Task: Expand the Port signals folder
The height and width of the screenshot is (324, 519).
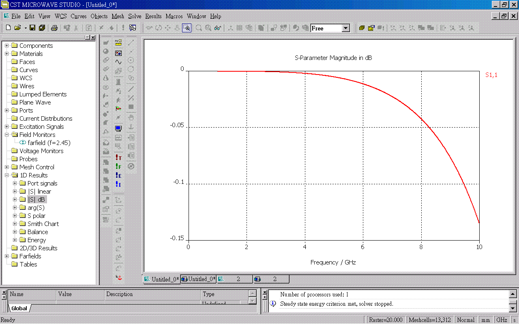Action: coord(15,183)
